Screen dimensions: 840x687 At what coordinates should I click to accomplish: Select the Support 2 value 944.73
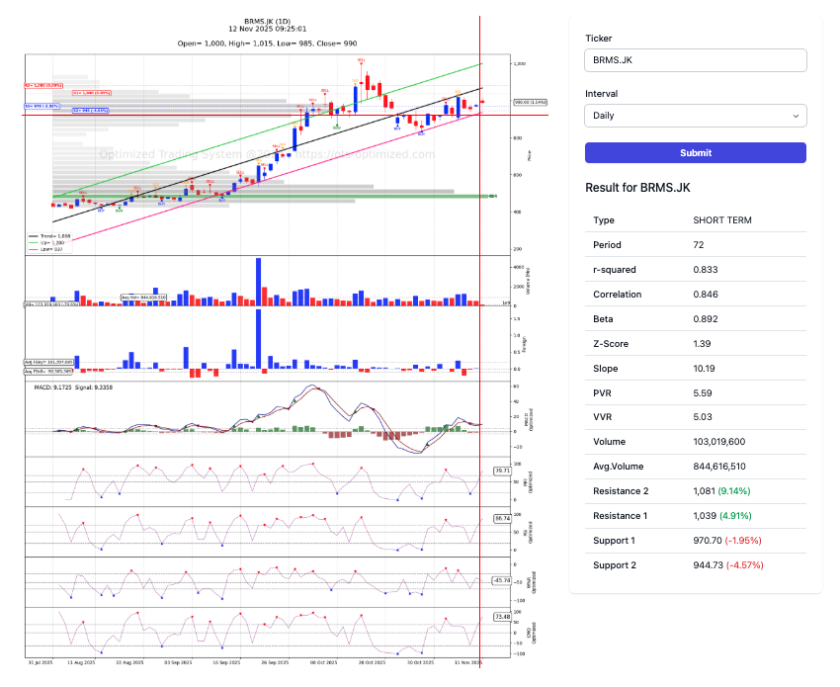(x=712, y=565)
